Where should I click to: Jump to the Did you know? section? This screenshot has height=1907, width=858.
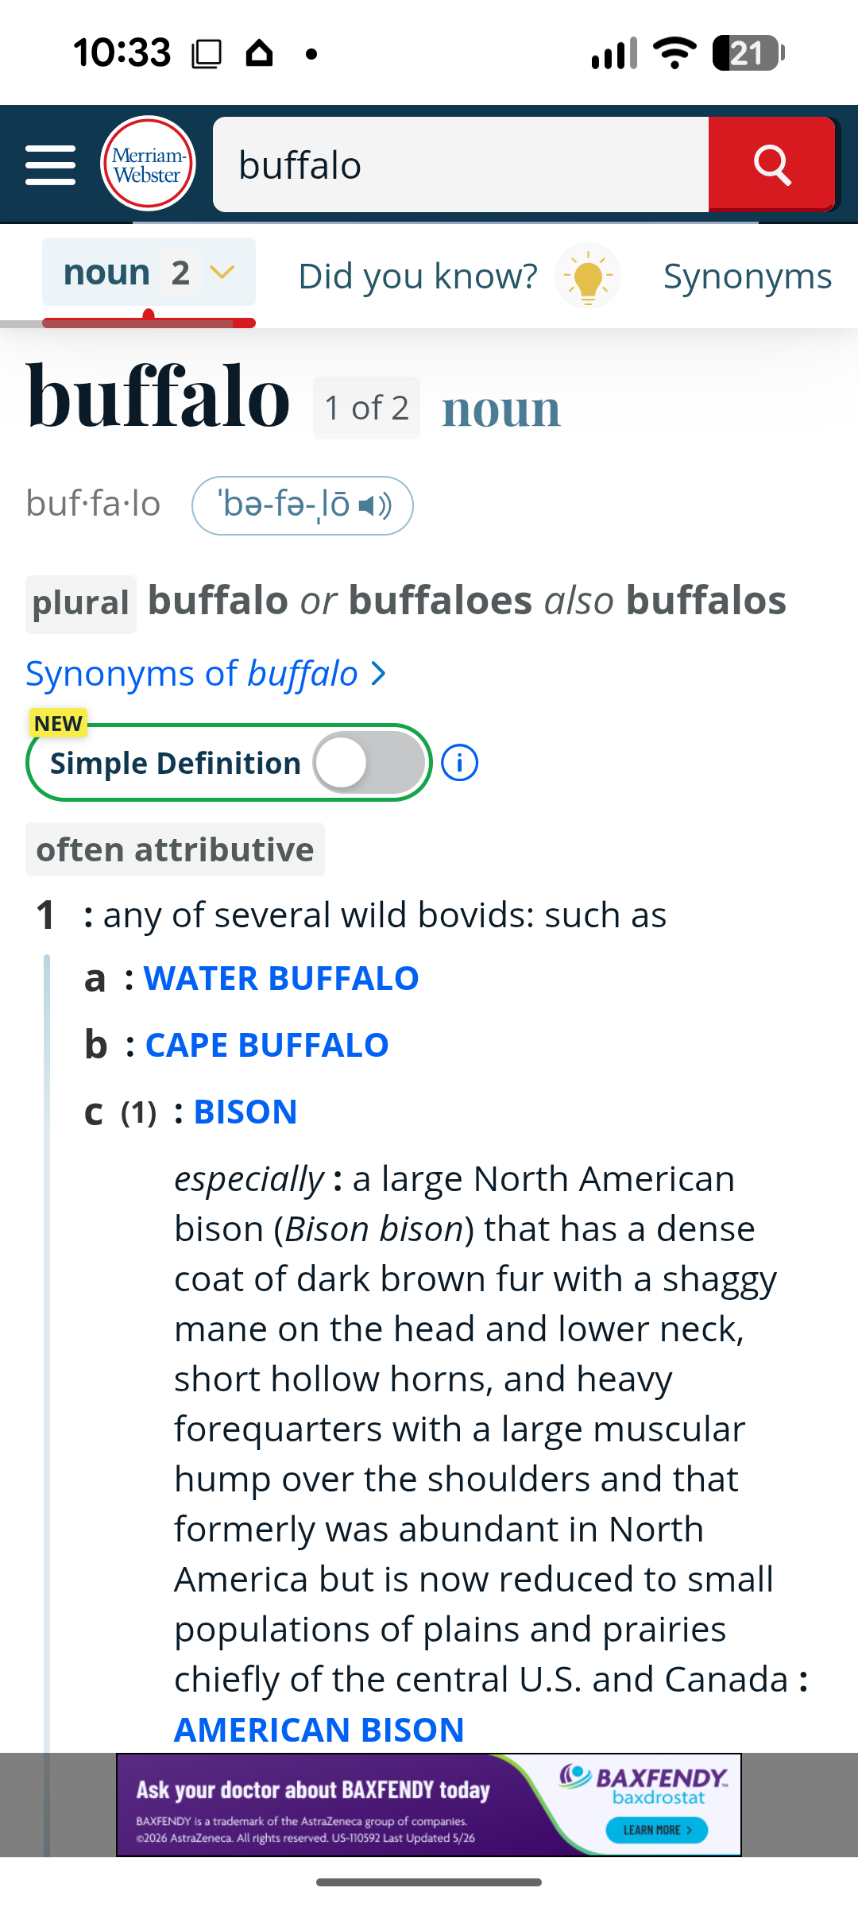418,276
